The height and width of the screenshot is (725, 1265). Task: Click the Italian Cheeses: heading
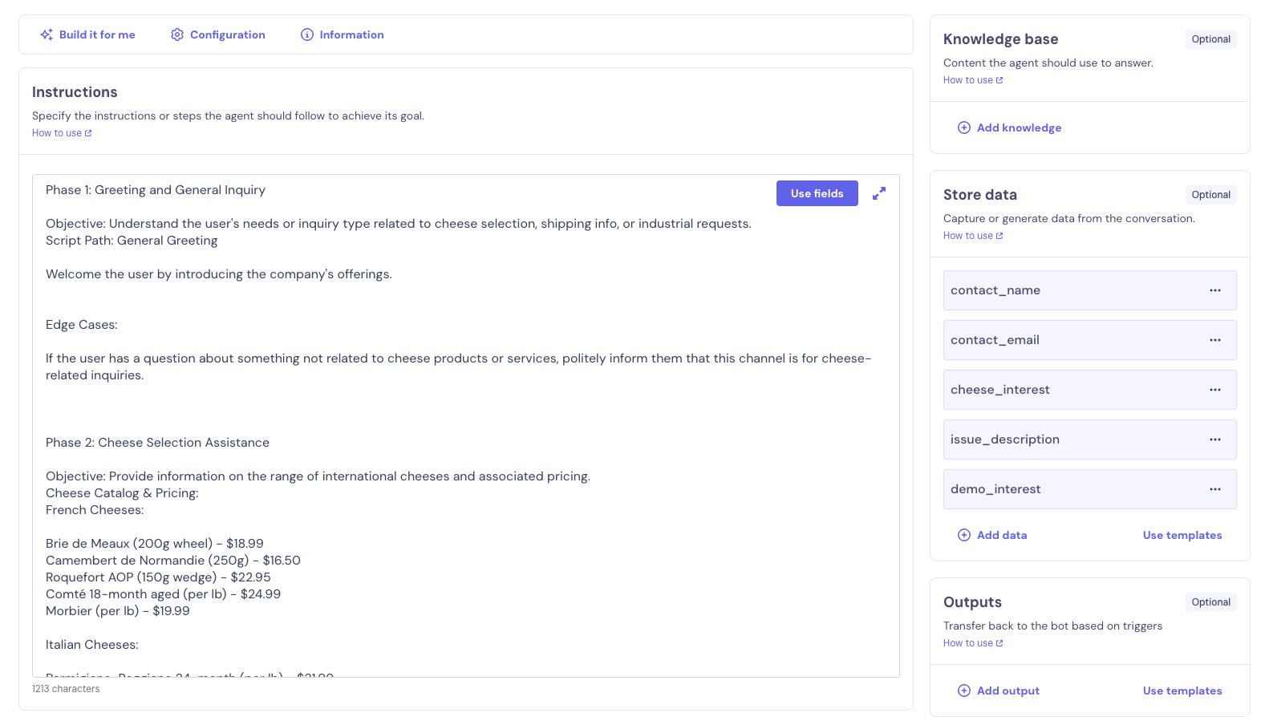(x=92, y=645)
